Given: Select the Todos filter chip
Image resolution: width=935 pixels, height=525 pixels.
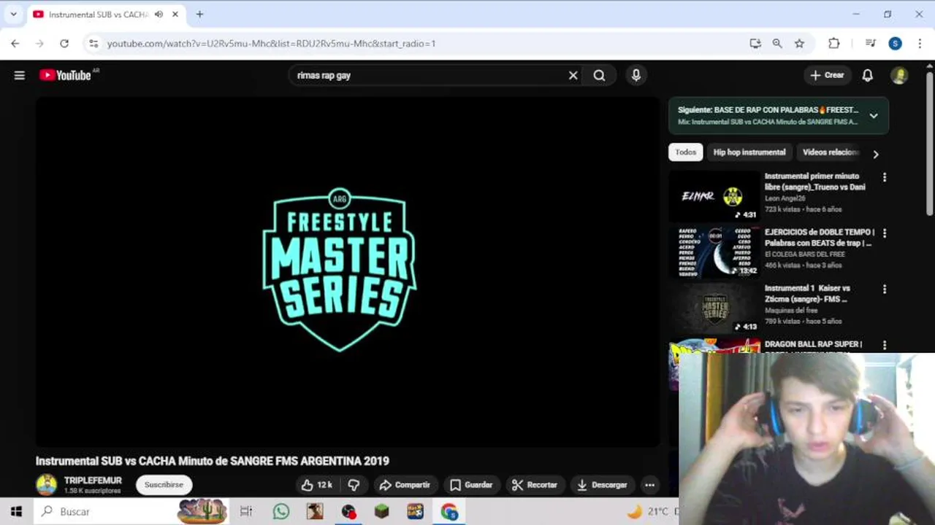Looking at the screenshot, I should (x=685, y=152).
